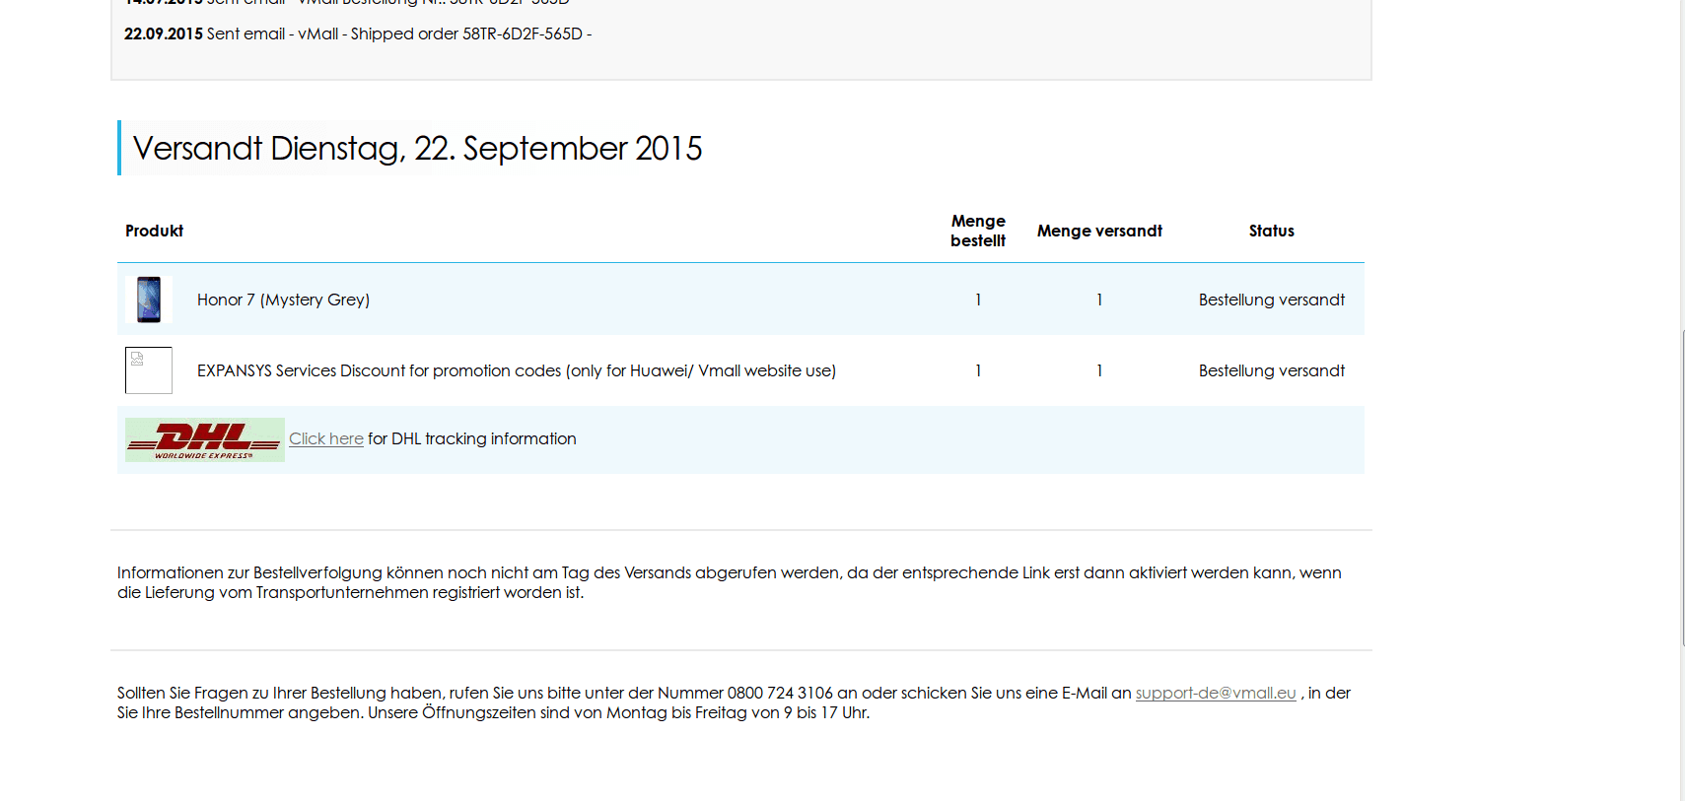Click 'Bestellung versandt' status in EXPANSYS row
The image size is (1685, 801).
point(1272,370)
